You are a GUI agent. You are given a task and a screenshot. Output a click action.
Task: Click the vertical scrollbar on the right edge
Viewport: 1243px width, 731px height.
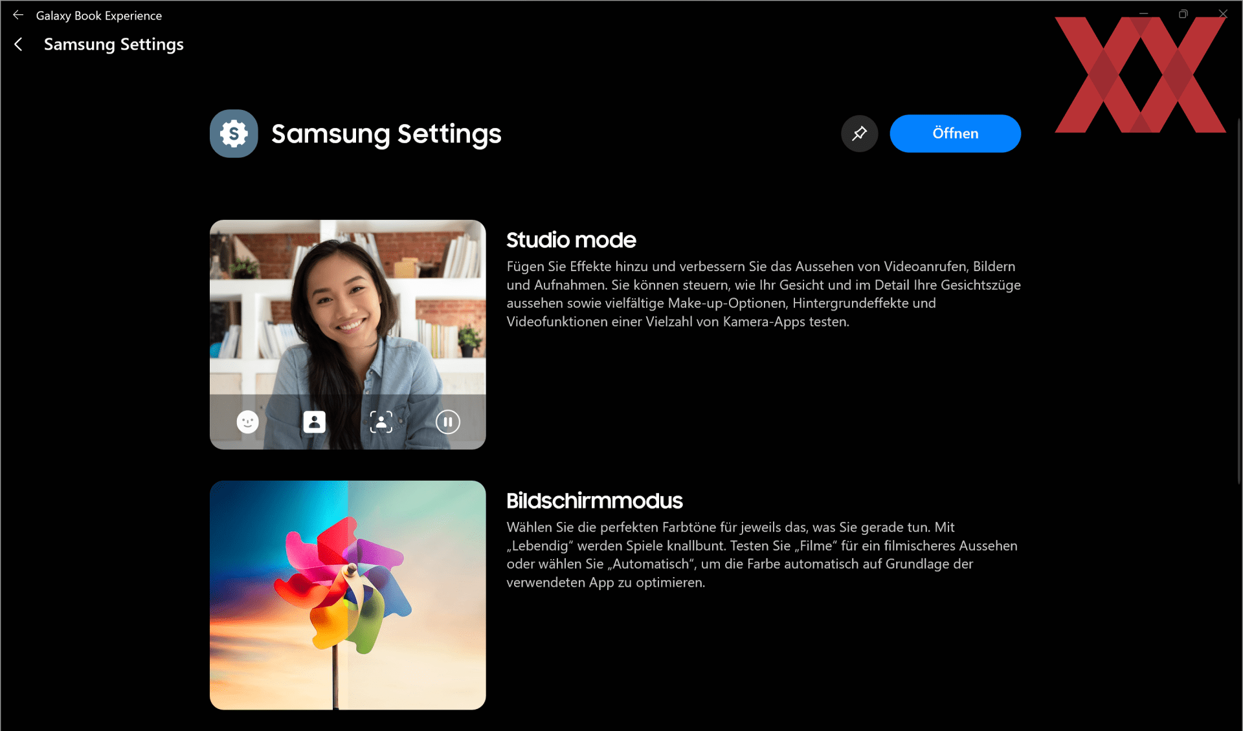click(x=1238, y=301)
